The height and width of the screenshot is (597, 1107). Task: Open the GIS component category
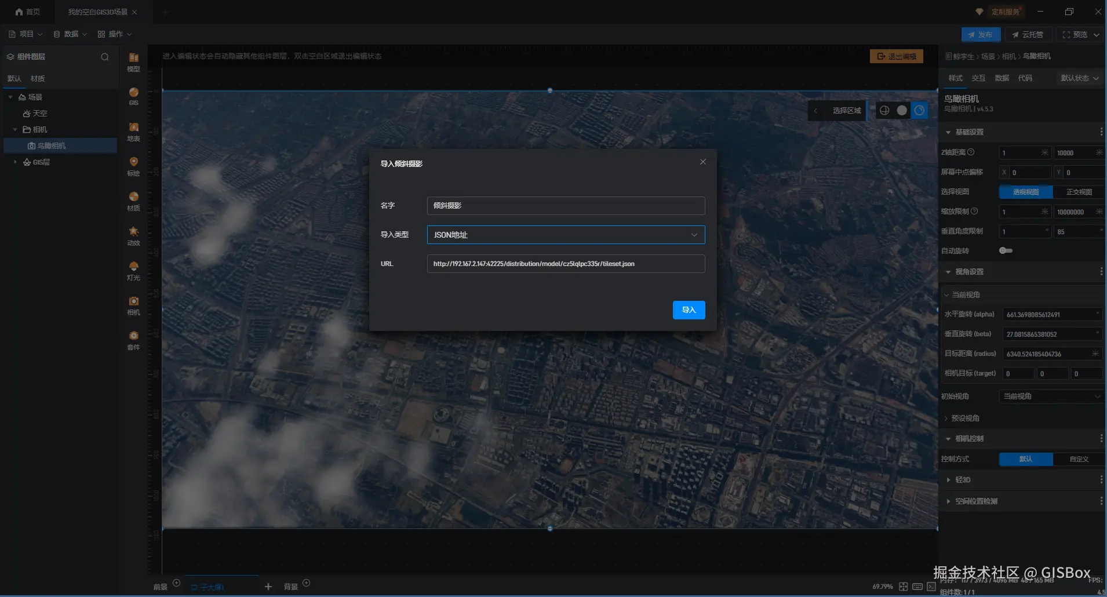(133, 96)
